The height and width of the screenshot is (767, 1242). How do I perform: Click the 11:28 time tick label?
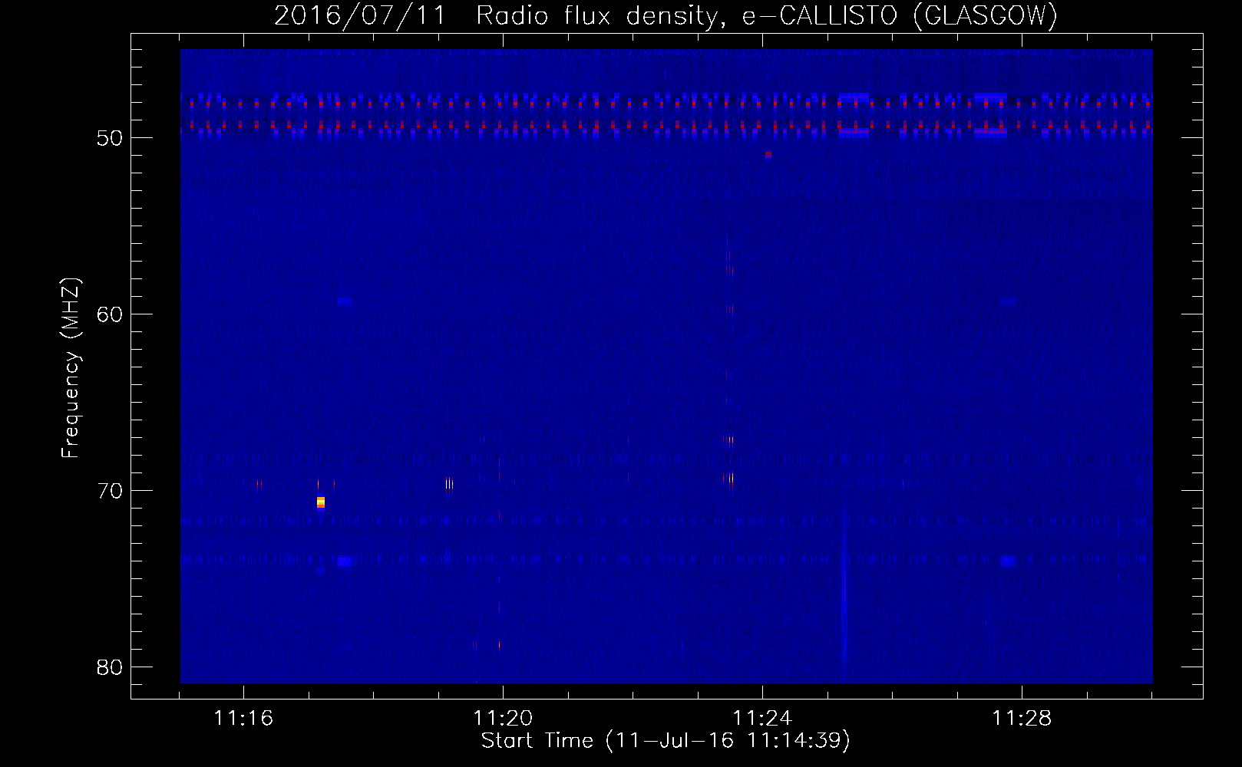pos(1022,718)
